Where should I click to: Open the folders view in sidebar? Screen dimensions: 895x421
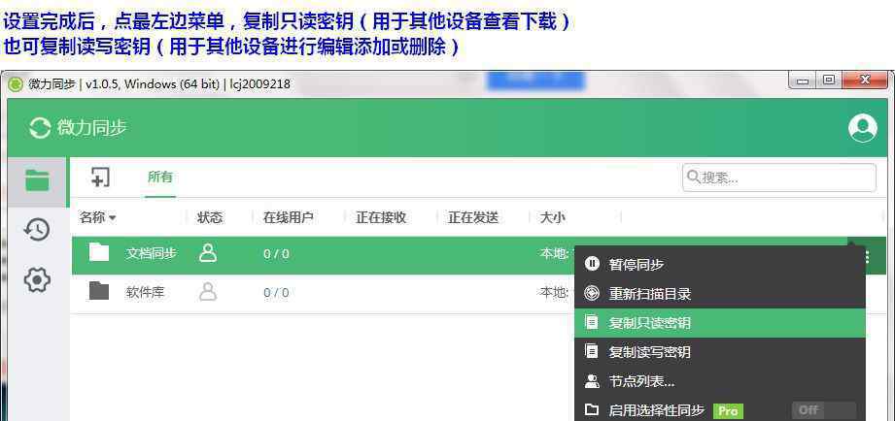(x=37, y=181)
